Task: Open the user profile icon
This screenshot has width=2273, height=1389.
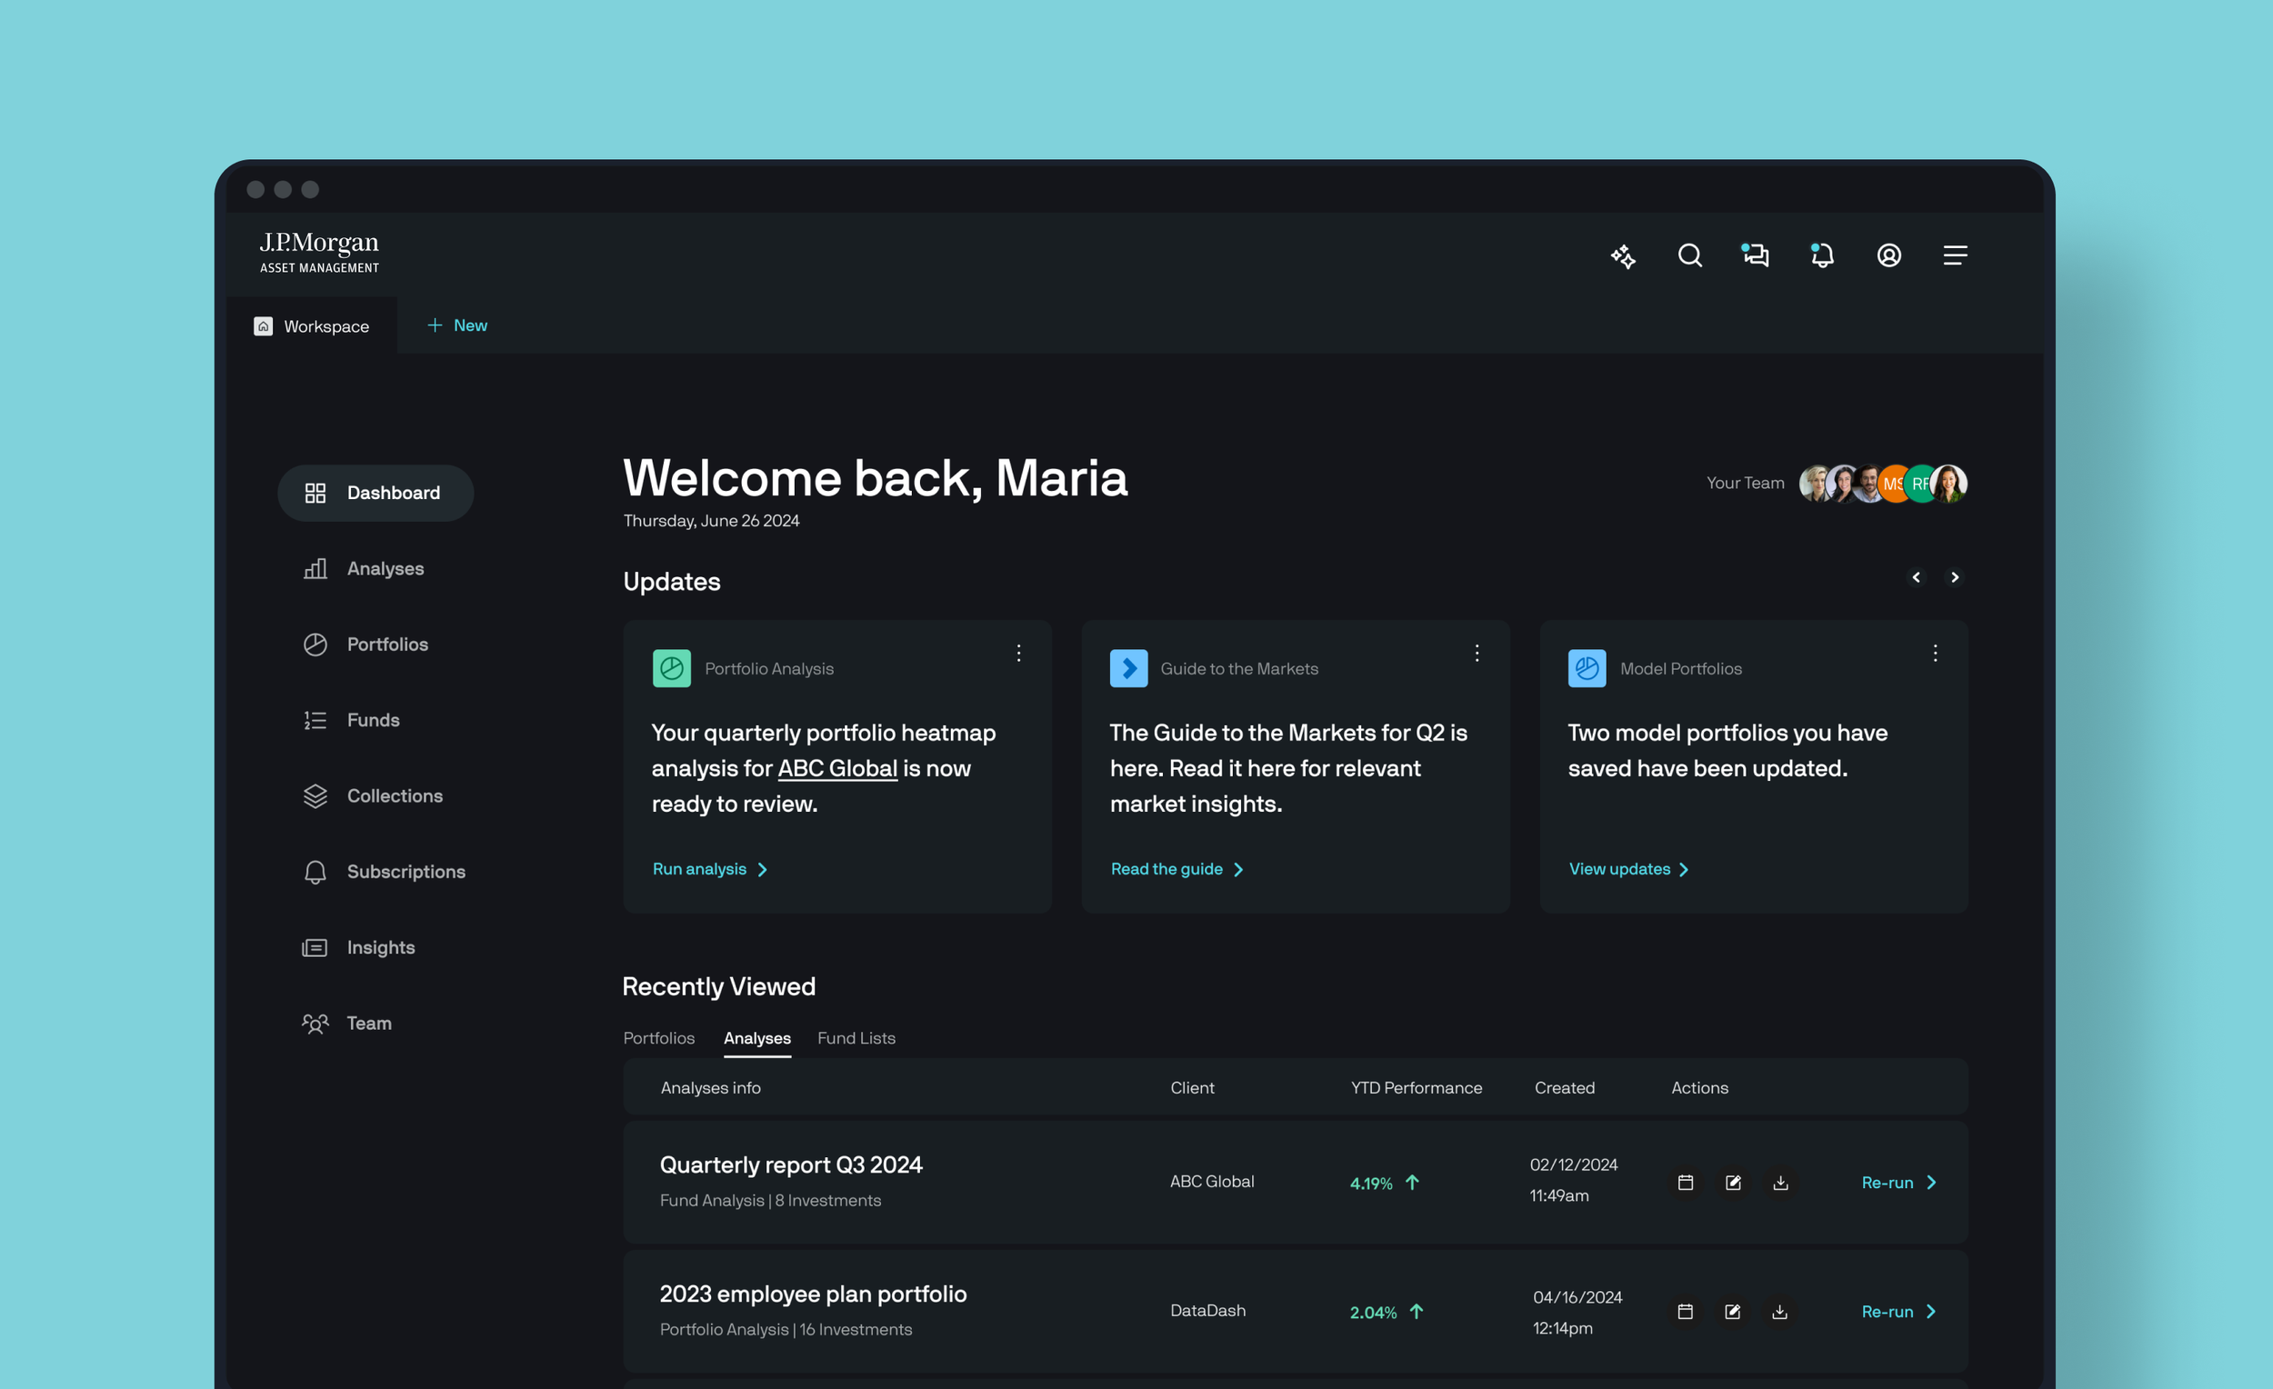Action: [1888, 255]
